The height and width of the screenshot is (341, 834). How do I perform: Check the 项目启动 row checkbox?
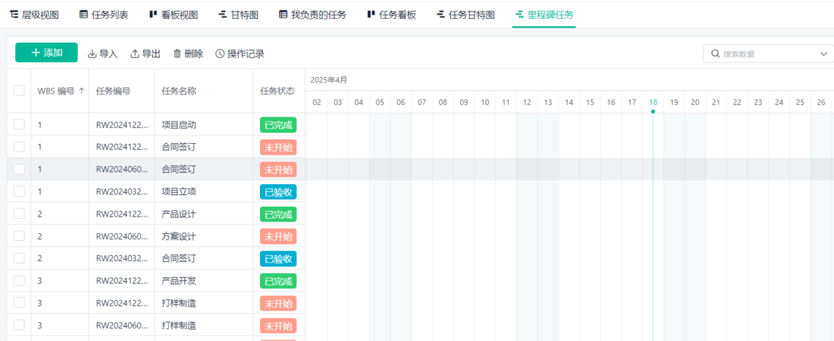coord(19,124)
